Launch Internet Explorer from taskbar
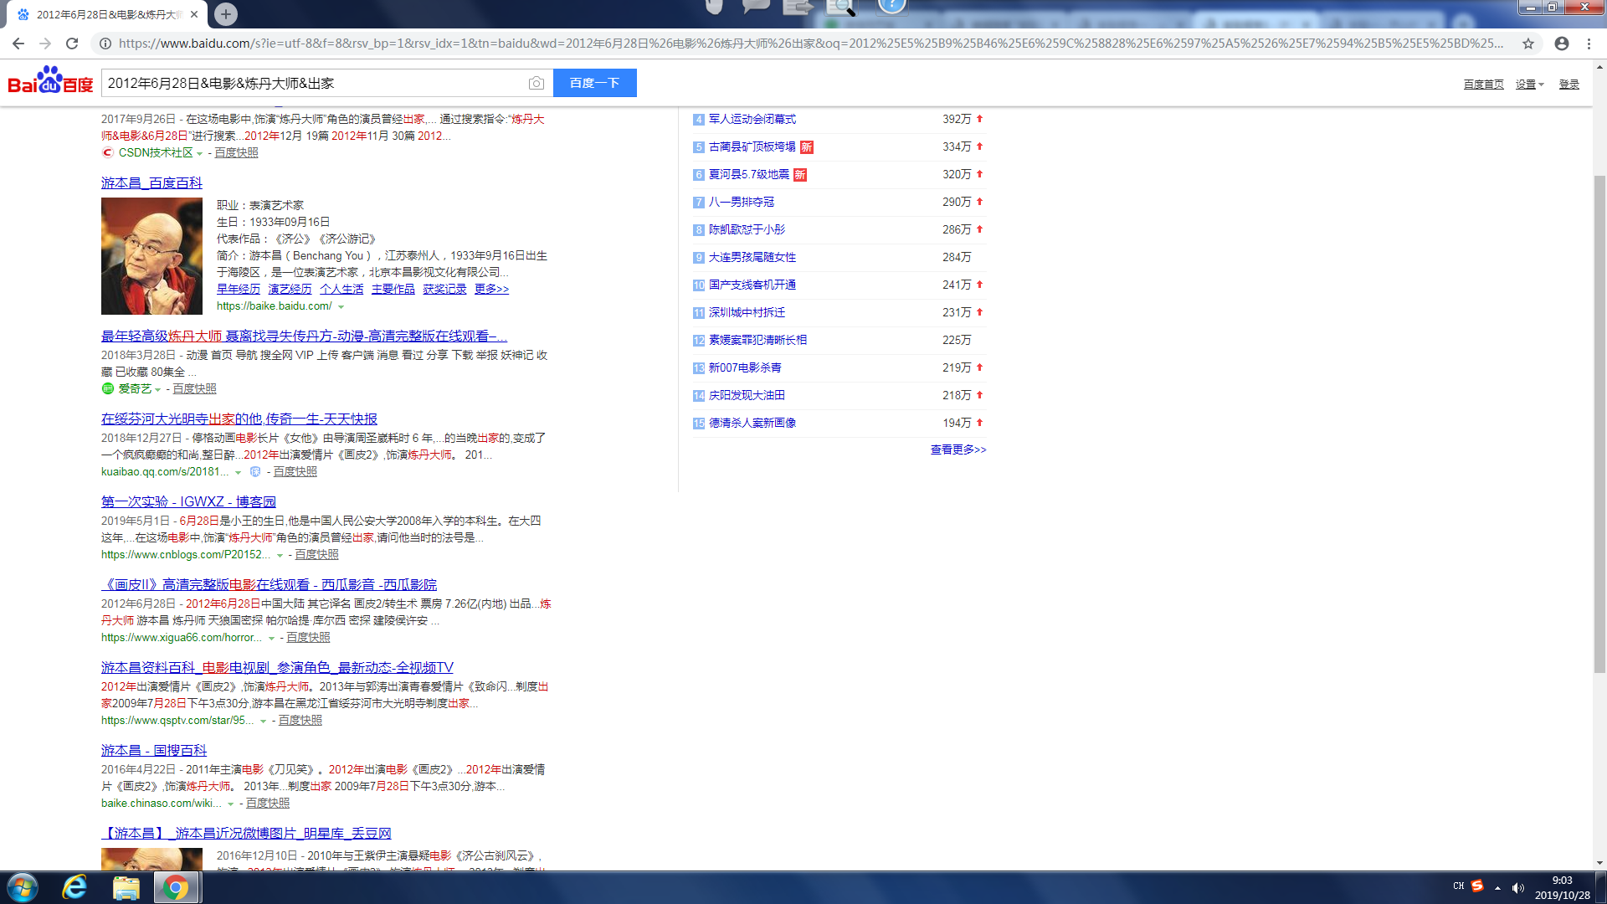This screenshot has height=904, width=1607. [x=75, y=887]
